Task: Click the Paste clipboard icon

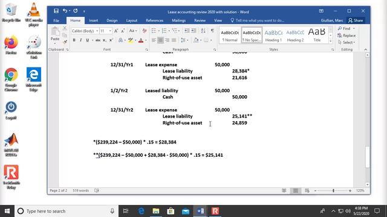Action: point(55,31)
